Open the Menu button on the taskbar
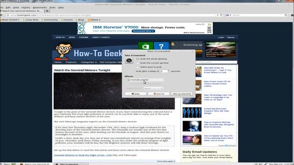The width and height of the screenshot is (294, 165). tap(5, 164)
